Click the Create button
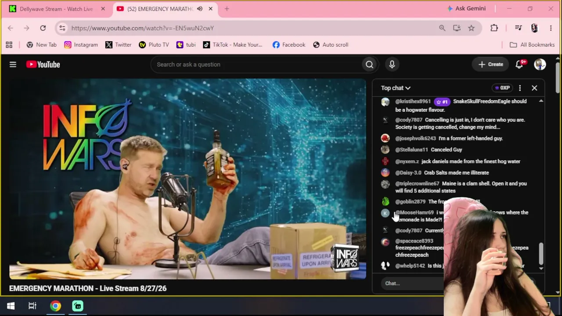This screenshot has height=316, width=562. tap(491, 65)
